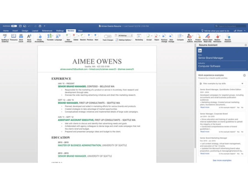
Task: Run Check Accessibility
Action: coord(39,38)
